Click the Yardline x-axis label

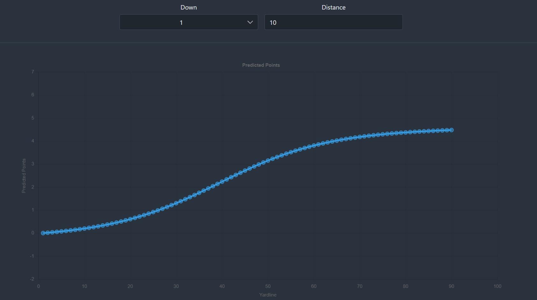[268, 295]
